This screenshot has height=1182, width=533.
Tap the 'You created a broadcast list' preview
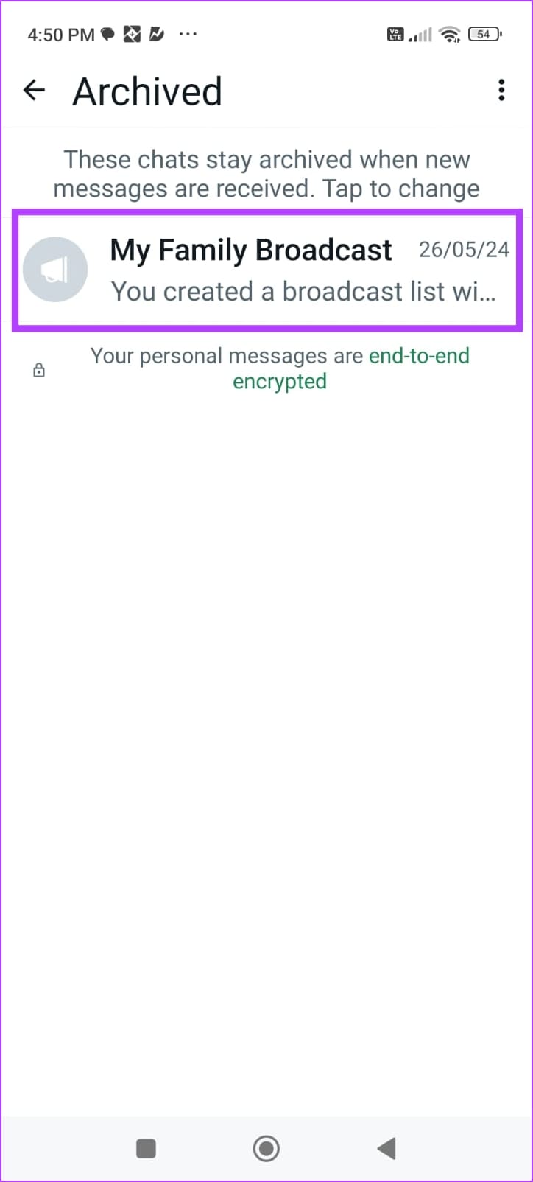click(x=303, y=292)
